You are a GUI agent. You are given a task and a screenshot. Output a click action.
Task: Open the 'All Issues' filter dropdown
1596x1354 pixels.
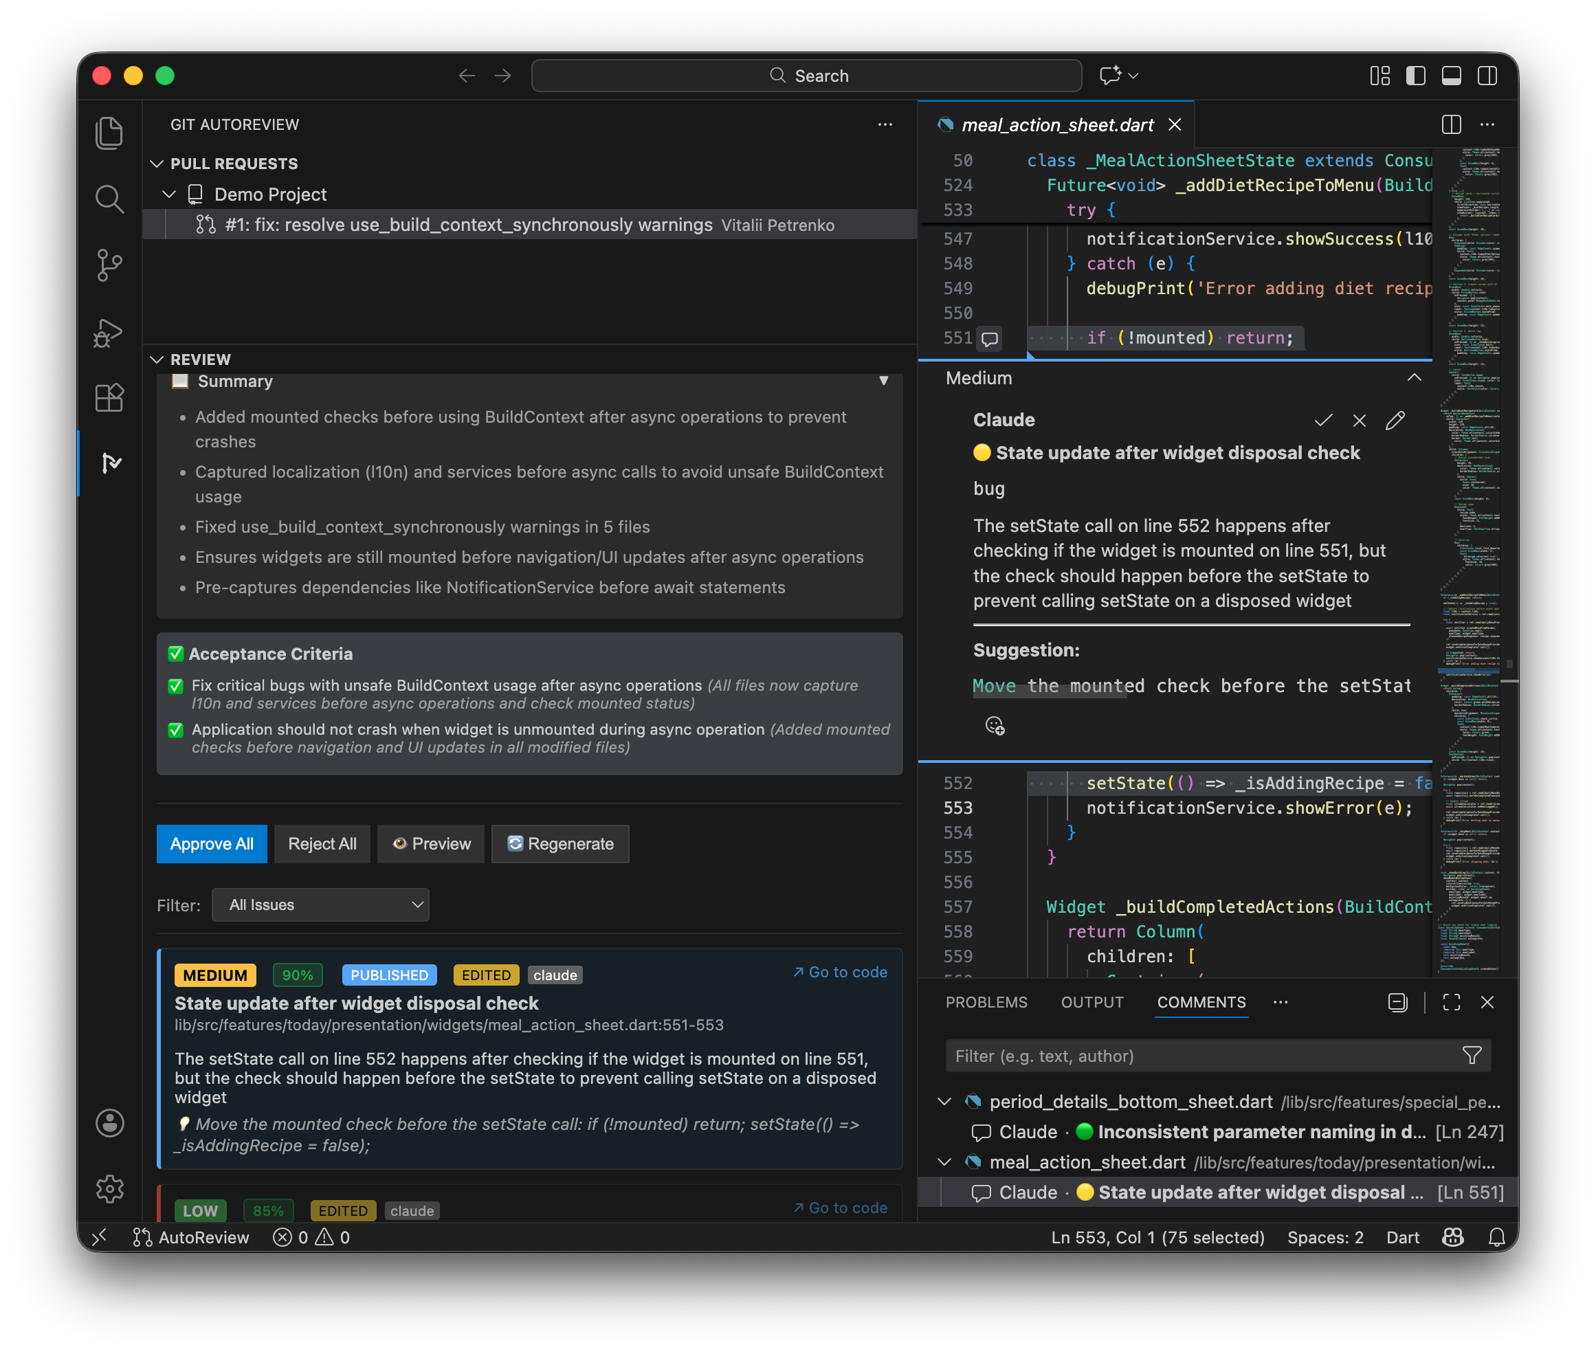pyautogui.click(x=320, y=904)
